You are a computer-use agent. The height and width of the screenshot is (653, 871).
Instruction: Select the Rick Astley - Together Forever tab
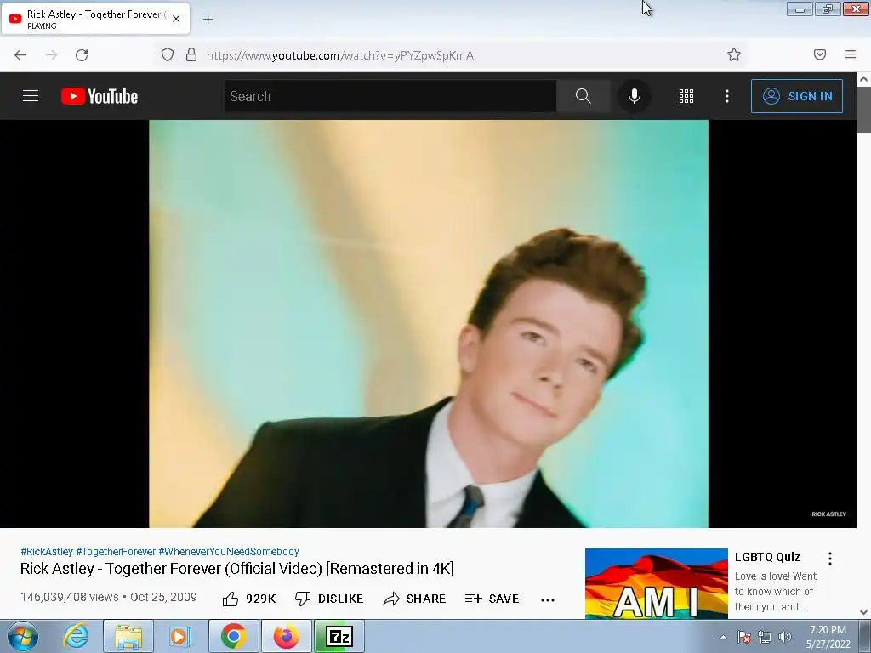tap(95, 19)
